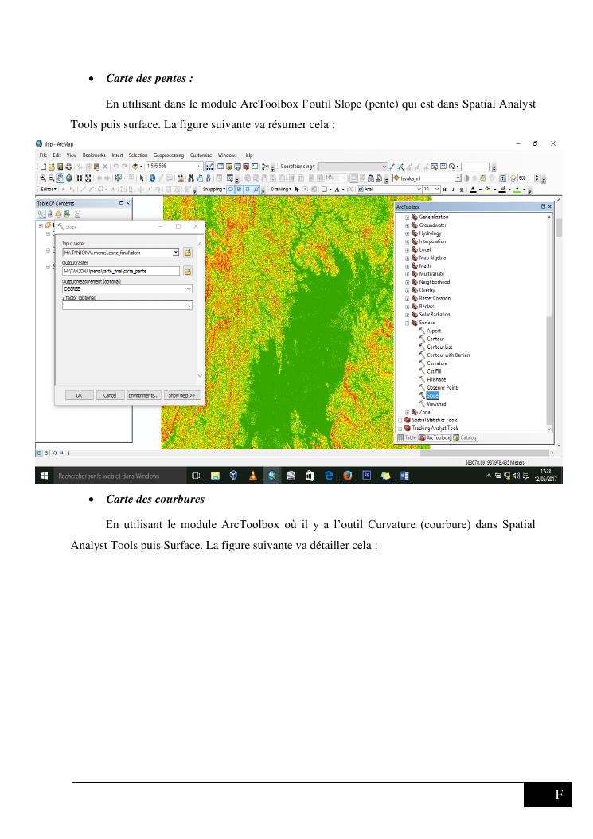The width and height of the screenshot is (593, 839).
Task: Click the Aspect tool in the toolbox tree
Action: point(434,331)
